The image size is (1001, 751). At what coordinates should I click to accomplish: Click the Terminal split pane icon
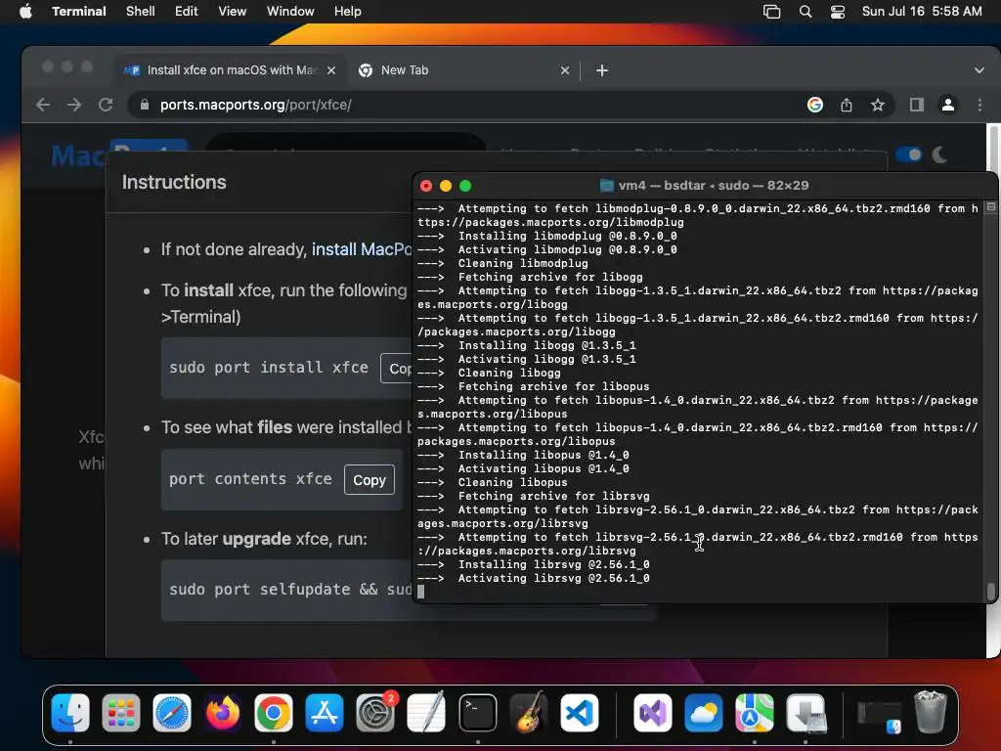990,207
